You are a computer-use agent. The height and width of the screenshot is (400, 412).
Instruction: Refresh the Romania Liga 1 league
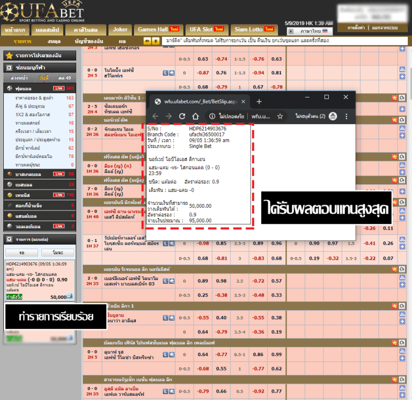coord(402,306)
